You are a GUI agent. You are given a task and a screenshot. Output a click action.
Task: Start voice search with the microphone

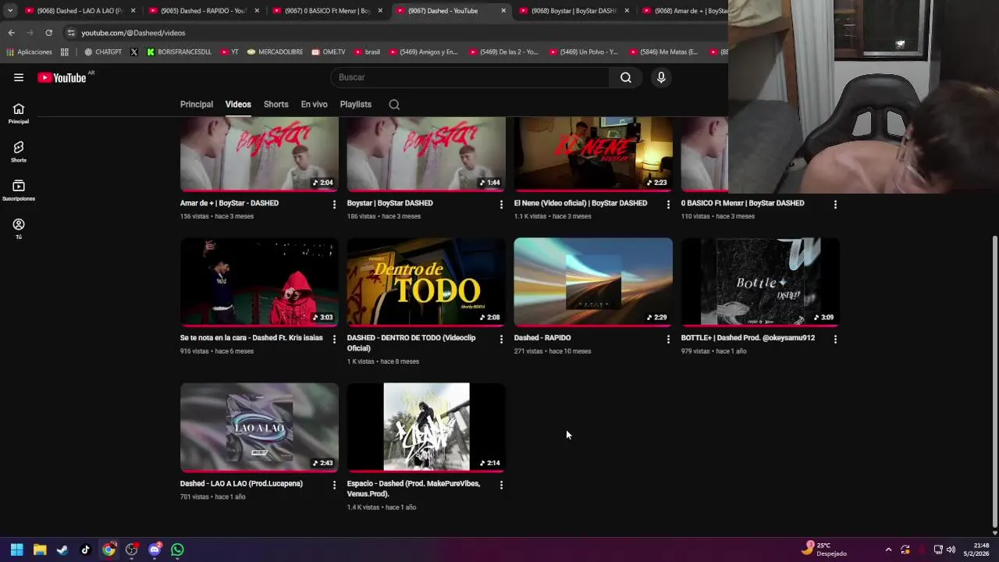click(661, 77)
